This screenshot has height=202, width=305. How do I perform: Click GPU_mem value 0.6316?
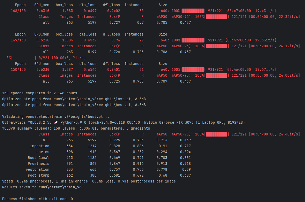43,11
